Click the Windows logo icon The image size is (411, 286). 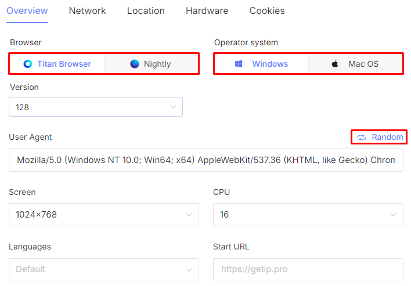coord(239,64)
